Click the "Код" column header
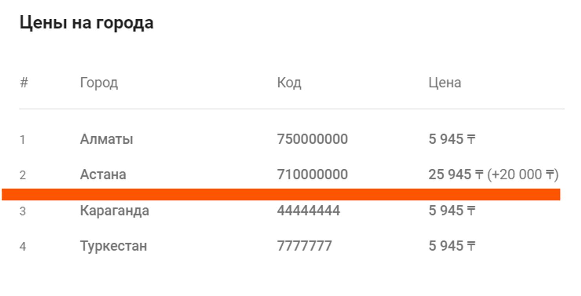The width and height of the screenshot is (581, 296). 289,82
